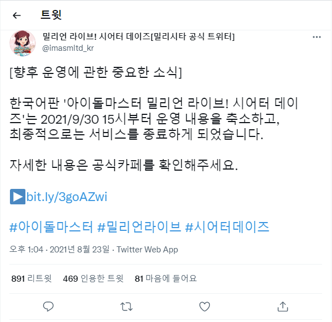Viewport: 332px width, 322px height.
Task: View the 81 마음에 들어요 list
Action: pyautogui.click(x=166, y=278)
